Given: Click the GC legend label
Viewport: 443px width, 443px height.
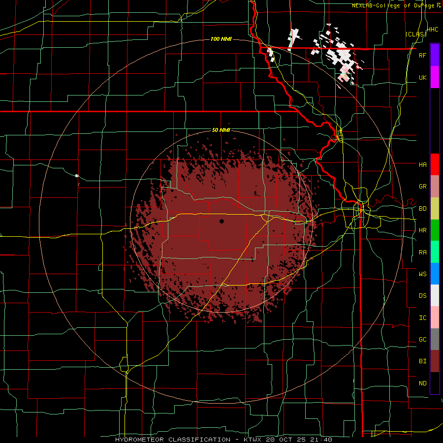Looking at the screenshot, I should pos(422,340).
